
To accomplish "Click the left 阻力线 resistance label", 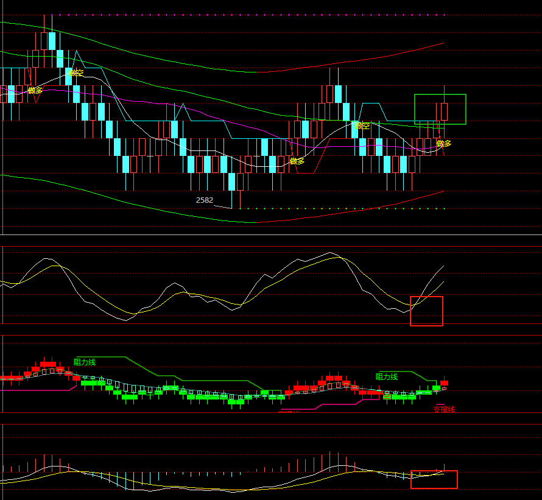I will 85,362.
